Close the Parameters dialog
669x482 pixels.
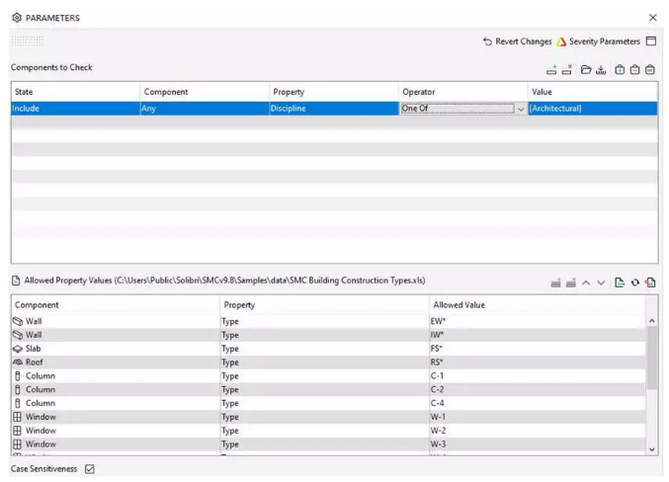click(653, 18)
